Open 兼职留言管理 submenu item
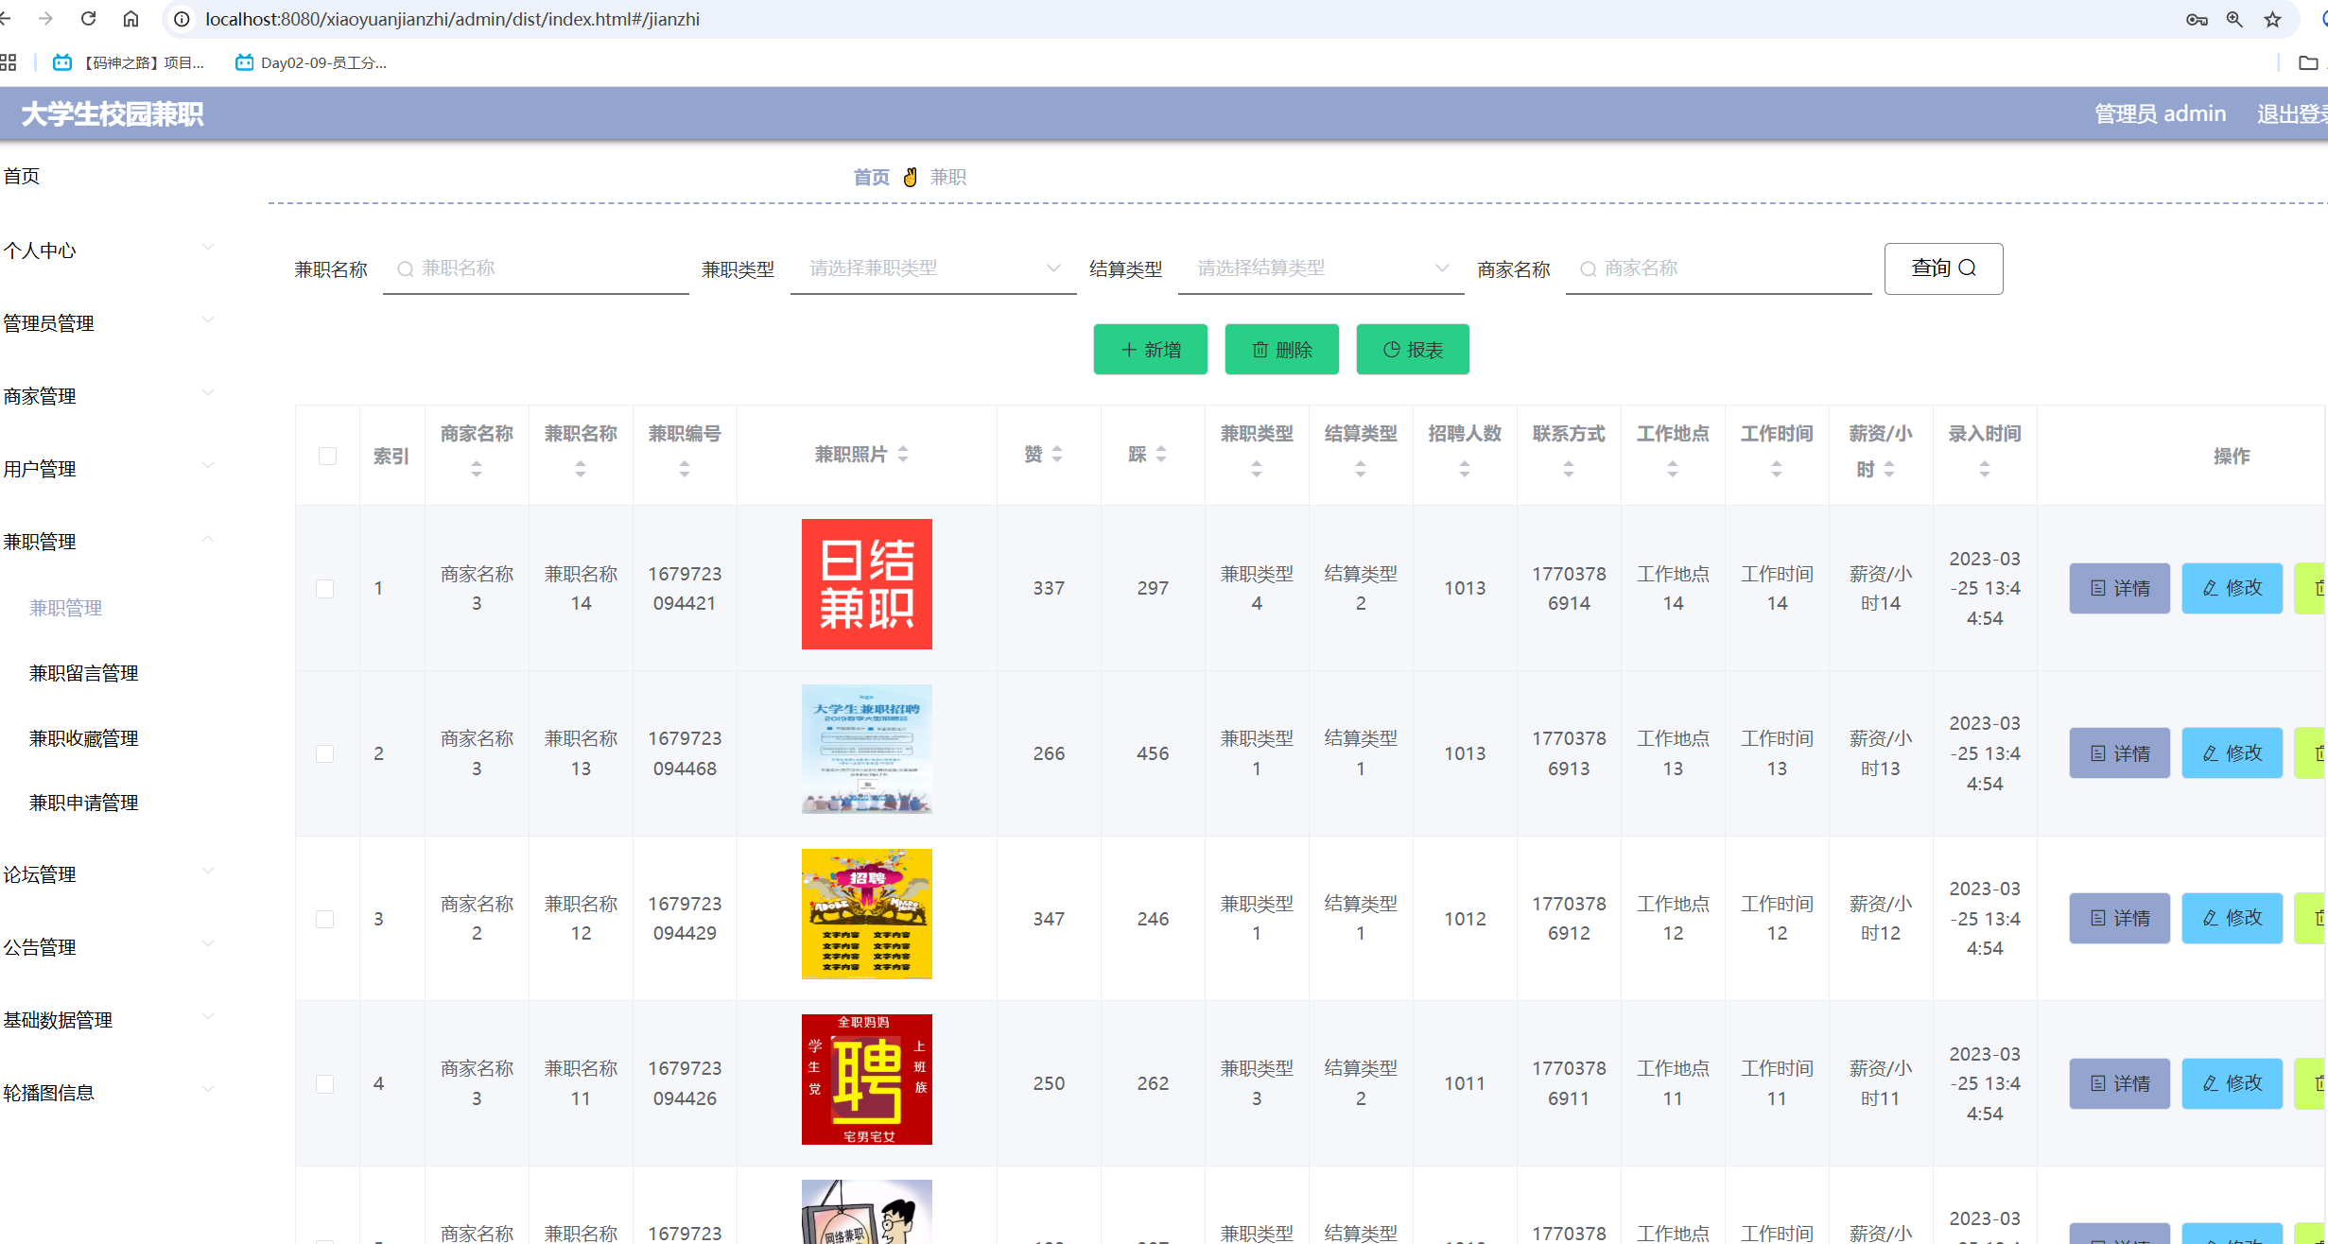 83,673
